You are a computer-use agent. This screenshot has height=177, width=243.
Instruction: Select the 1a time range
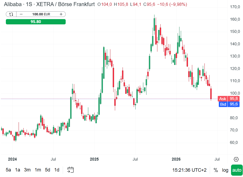click(x=18, y=170)
